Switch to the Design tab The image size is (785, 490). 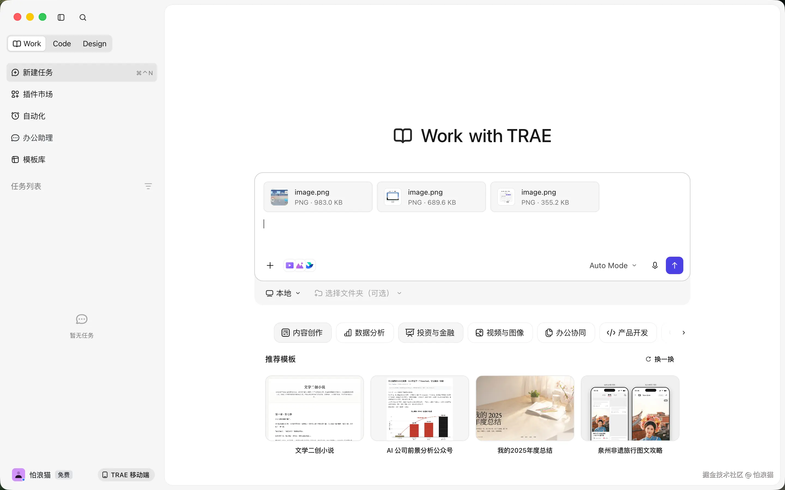coord(94,44)
